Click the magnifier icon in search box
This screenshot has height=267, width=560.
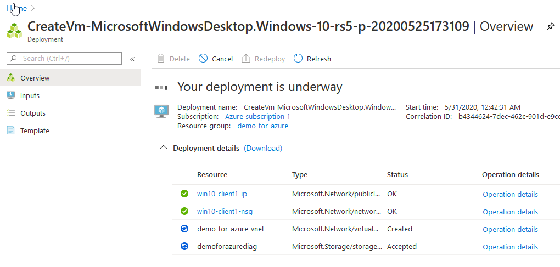pyautogui.click(x=14, y=59)
